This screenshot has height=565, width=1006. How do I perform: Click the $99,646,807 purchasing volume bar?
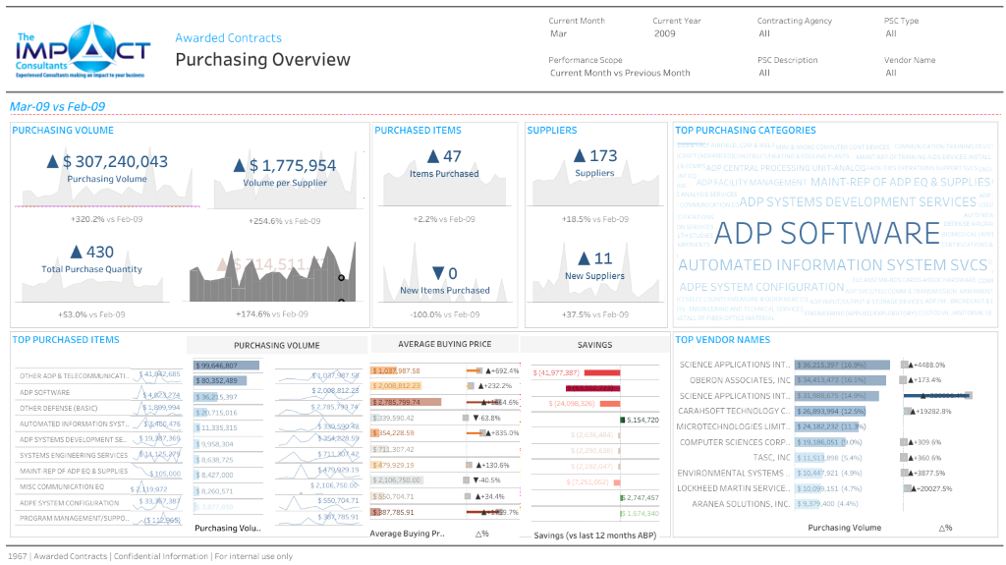click(x=227, y=366)
